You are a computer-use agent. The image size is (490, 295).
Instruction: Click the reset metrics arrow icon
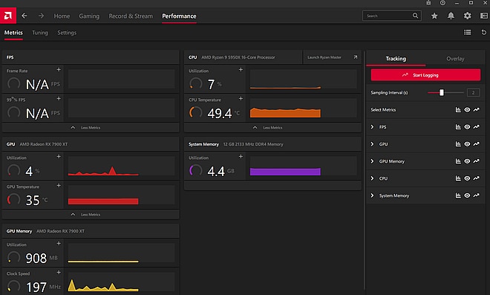coord(484,32)
